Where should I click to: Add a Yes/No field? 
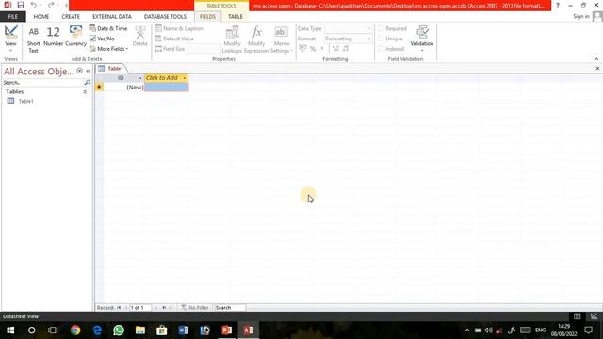pos(102,39)
